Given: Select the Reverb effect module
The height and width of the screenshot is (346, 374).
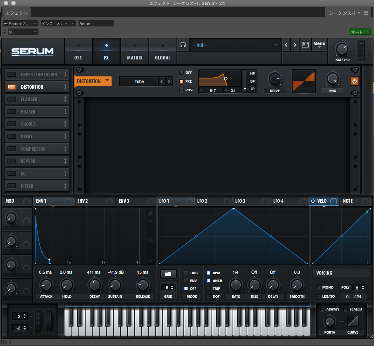Looking at the screenshot, I should 37,161.
